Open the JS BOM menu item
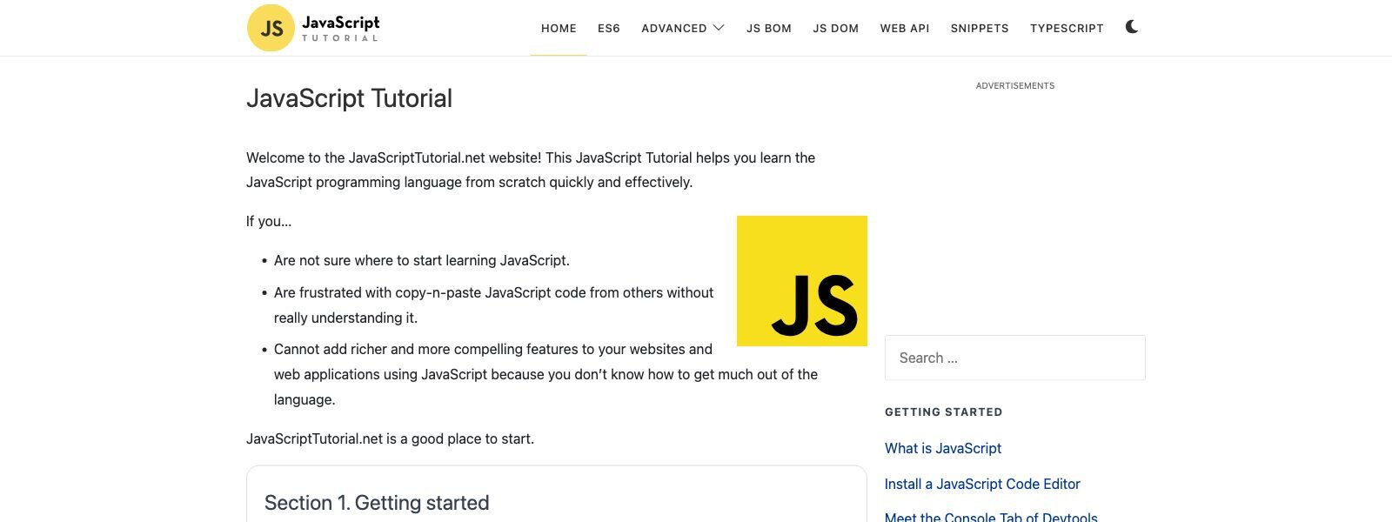Viewport: 1392px width, 522px height. point(769,28)
